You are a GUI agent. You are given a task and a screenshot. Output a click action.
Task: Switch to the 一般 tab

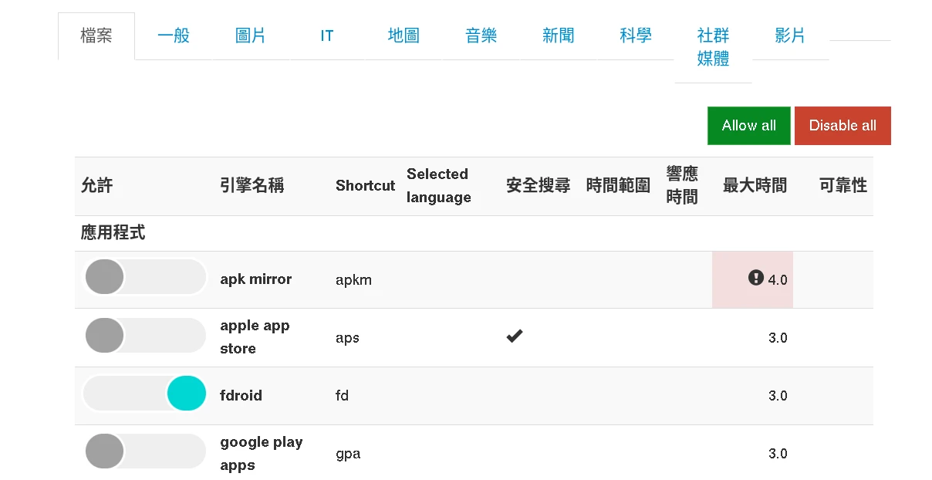point(173,36)
